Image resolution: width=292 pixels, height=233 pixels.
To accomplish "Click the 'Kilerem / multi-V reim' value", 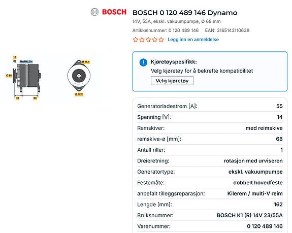I will point(255,193).
